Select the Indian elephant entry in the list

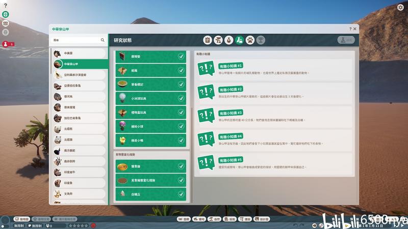click(80, 183)
